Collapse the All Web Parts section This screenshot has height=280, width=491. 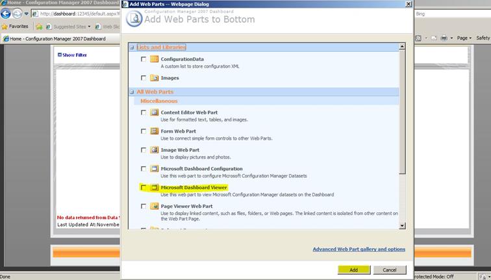point(132,92)
